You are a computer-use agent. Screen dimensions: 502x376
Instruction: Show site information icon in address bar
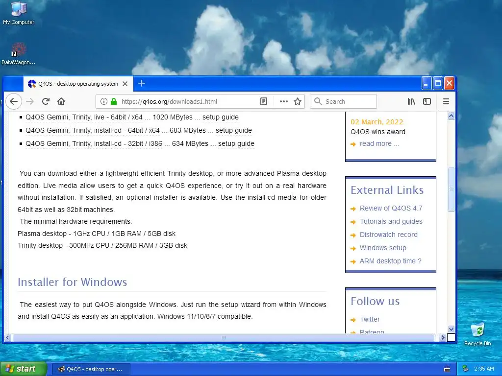pos(104,101)
